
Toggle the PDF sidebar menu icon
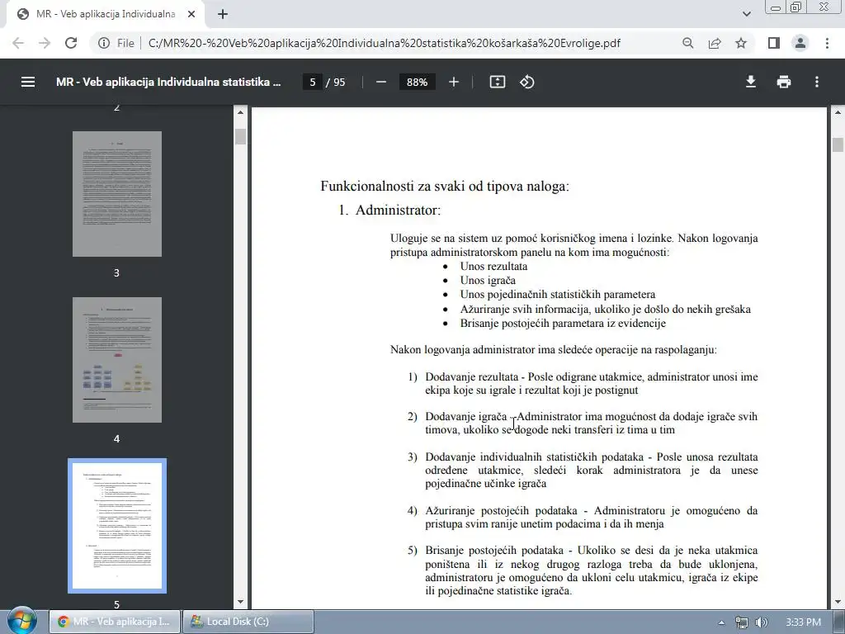pos(28,82)
